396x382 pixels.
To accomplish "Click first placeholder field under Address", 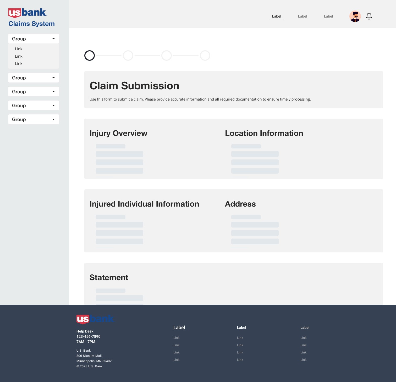I will click(x=246, y=217).
